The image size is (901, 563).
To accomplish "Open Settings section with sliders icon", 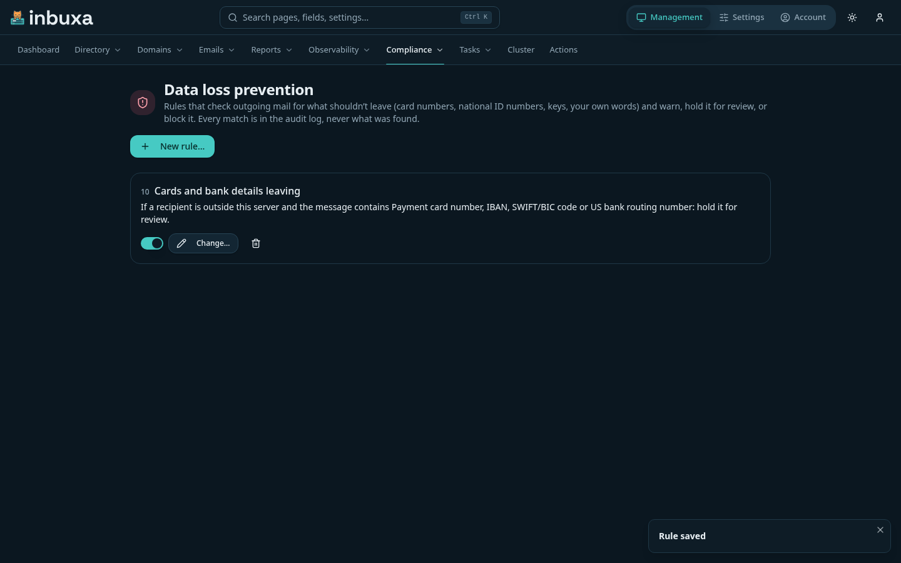I will click(x=741, y=18).
